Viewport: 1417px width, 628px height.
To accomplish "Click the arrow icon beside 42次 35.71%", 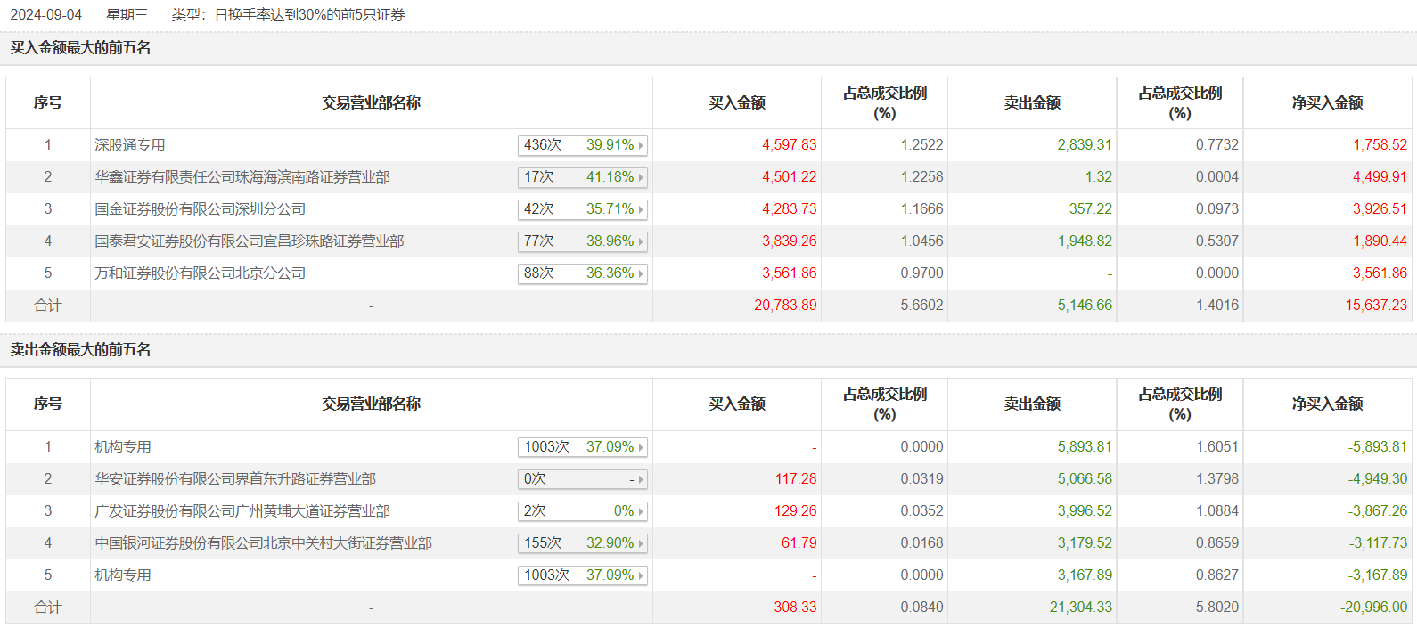I will pyautogui.click(x=640, y=209).
